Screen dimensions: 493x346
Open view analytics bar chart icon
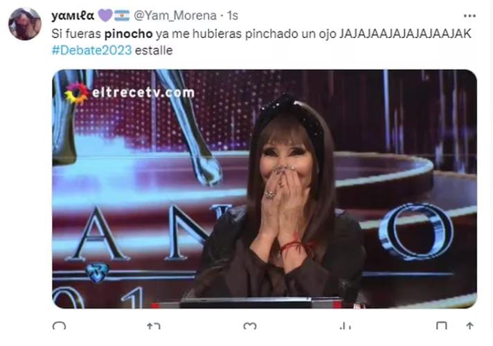tap(346, 326)
